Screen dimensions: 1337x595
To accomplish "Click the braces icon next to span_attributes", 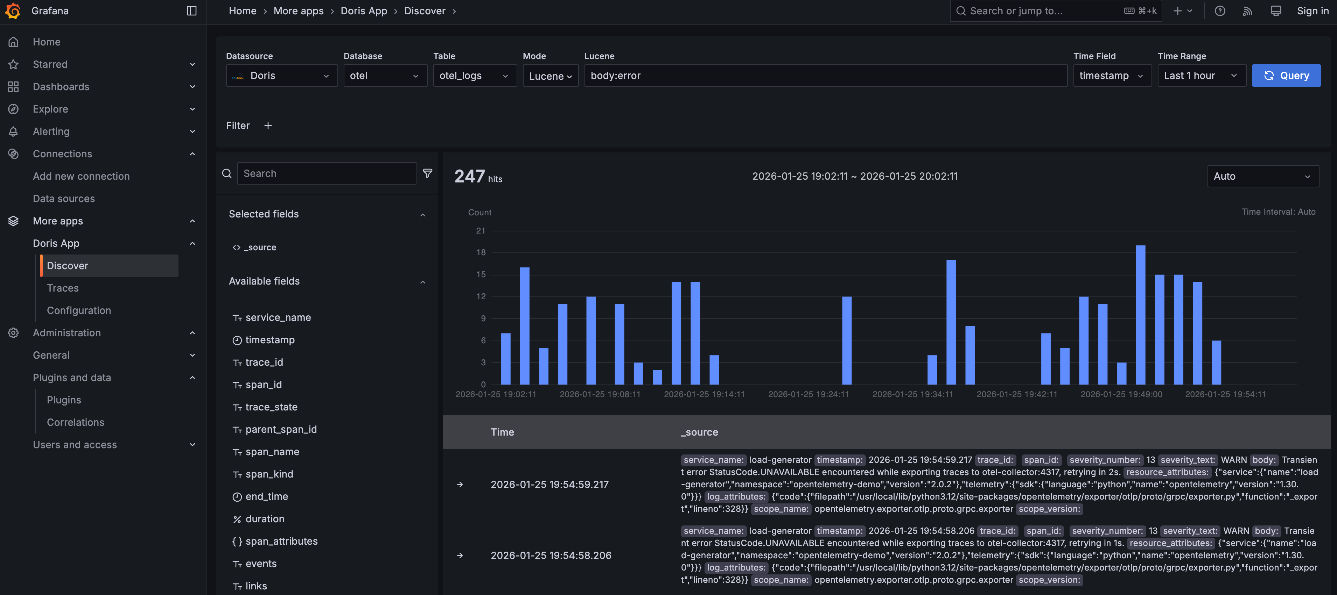I will pos(237,542).
